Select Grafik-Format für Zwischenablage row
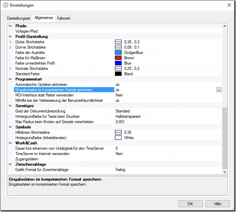The width and height of the screenshot is (236, 212). (x=118, y=170)
